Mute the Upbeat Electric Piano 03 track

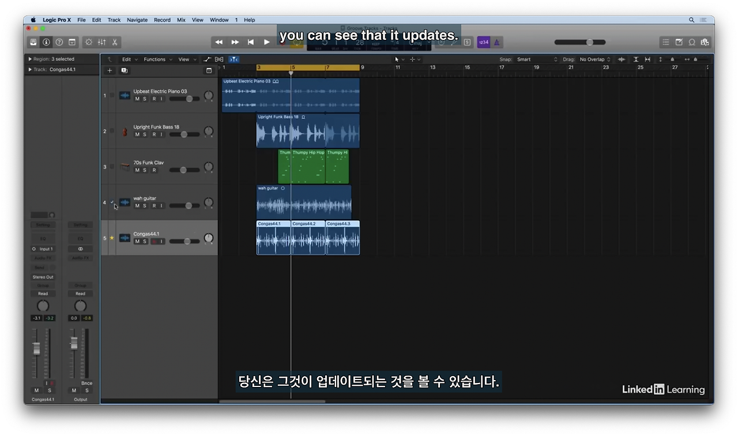(x=137, y=99)
